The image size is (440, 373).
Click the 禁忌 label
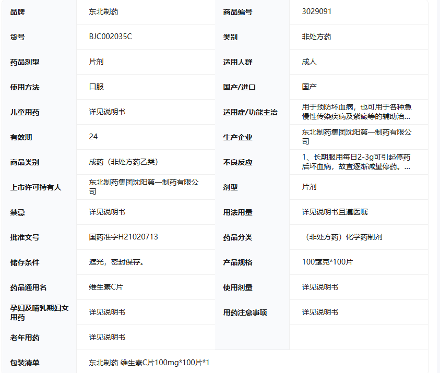point(17,212)
